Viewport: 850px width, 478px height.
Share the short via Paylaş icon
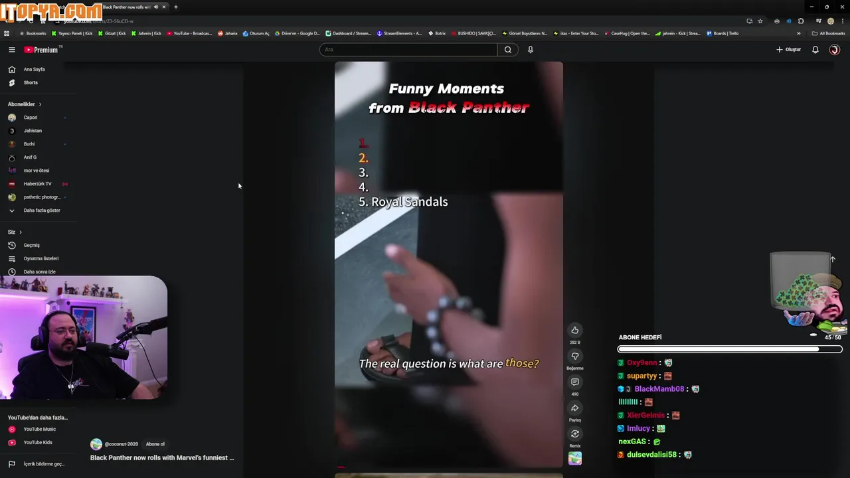(575, 408)
